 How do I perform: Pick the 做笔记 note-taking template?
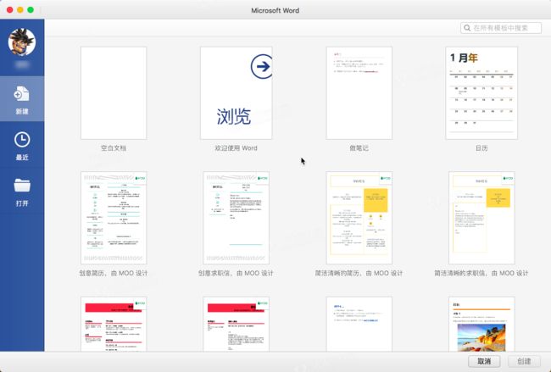359,93
